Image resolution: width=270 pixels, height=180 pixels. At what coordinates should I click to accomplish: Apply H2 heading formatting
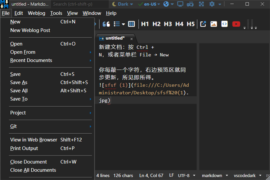coord(156,24)
